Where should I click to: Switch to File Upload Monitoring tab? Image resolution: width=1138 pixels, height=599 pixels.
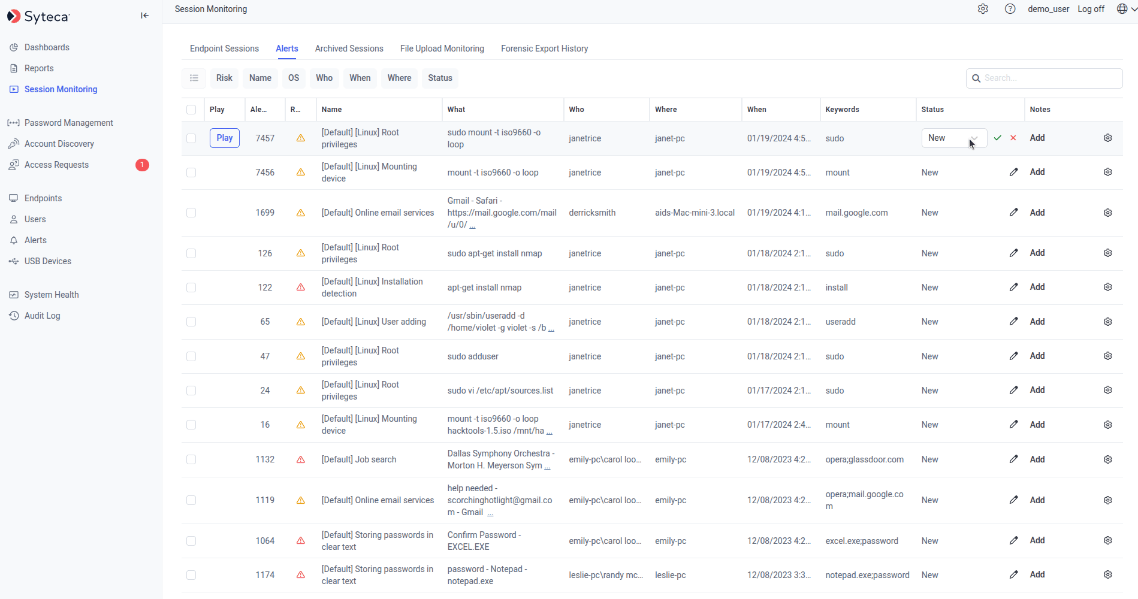pos(442,49)
